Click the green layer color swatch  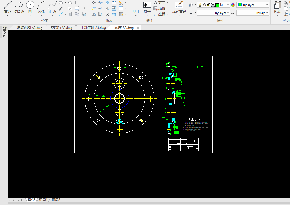click(217, 5)
